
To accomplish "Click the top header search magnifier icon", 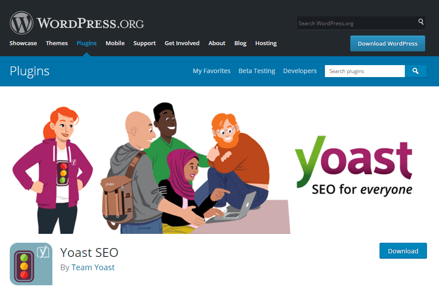I will pyautogui.click(x=421, y=22).
